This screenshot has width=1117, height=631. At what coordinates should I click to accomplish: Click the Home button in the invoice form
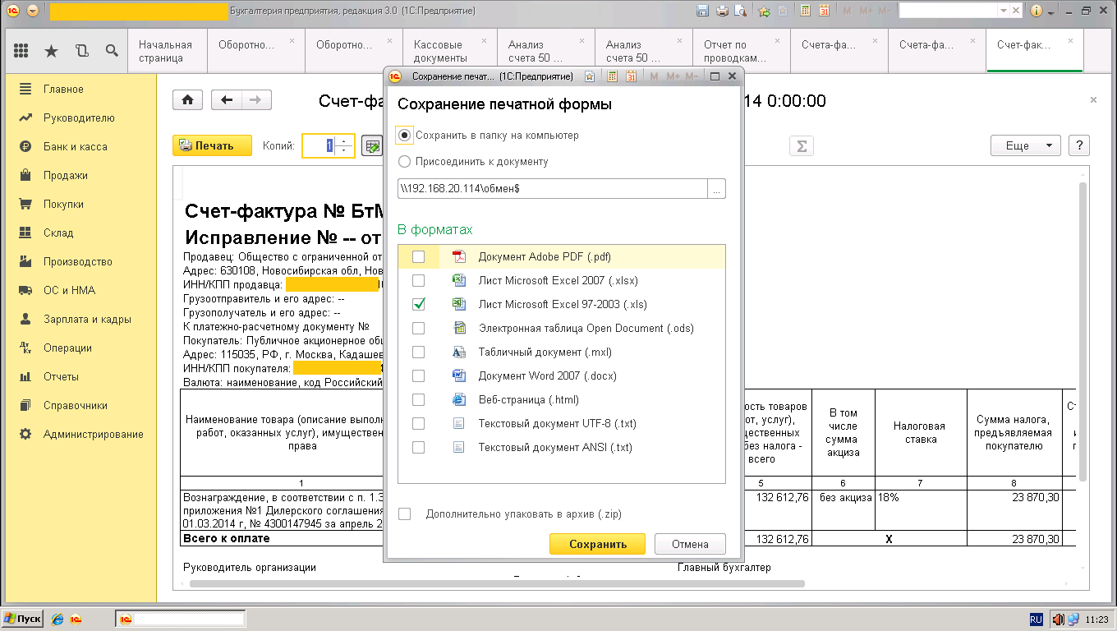coord(187,100)
